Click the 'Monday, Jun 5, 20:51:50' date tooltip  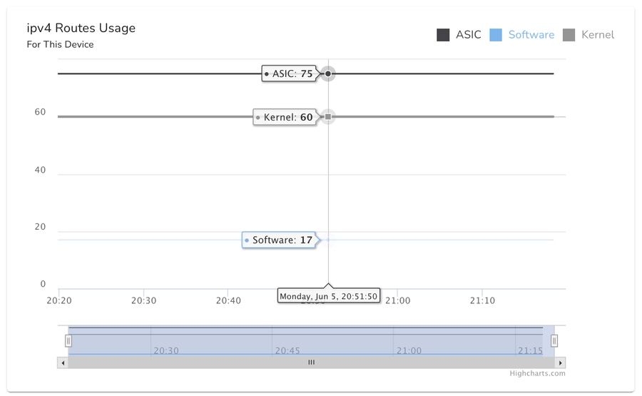point(328,296)
